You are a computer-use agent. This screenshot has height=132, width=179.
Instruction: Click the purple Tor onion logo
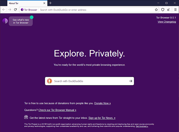pyautogui.click(x=5, y=21)
